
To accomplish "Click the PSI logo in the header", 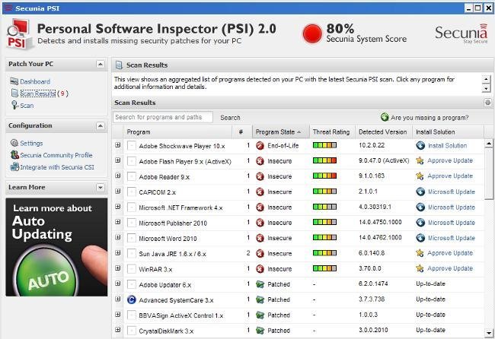I will [19, 33].
